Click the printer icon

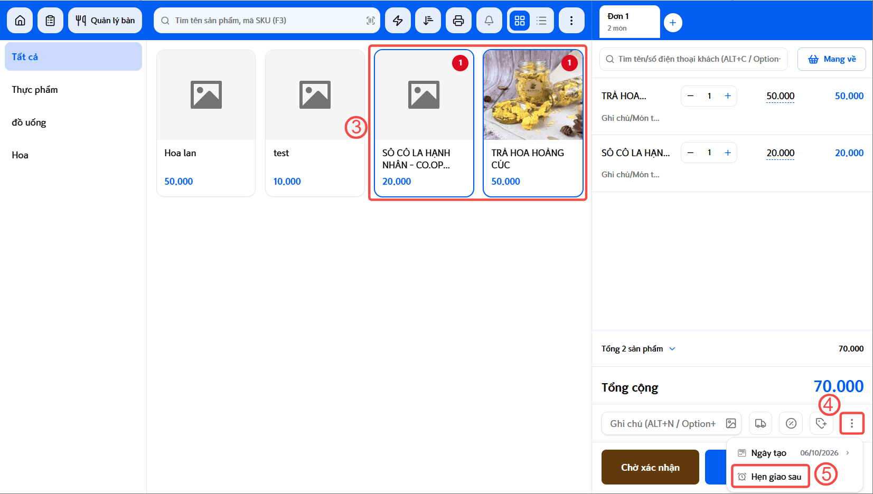458,21
